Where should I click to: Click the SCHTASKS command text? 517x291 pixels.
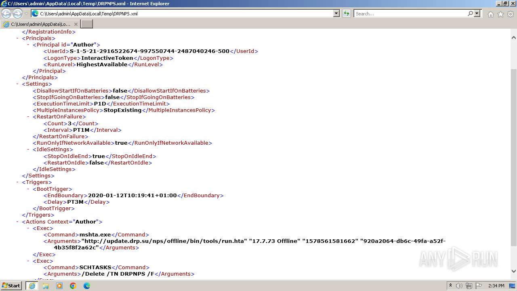click(95, 267)
